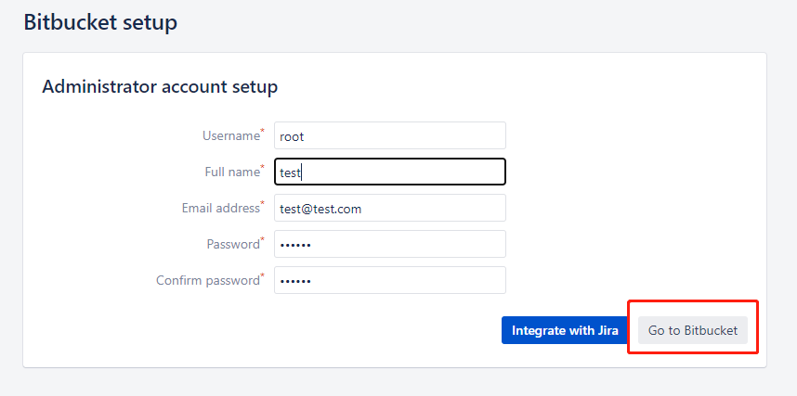Click the Bitbucket setup page heading
The image size is (797, 396).
tap(100, 23)
